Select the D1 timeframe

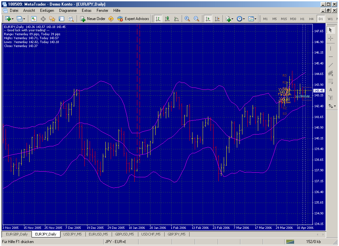point(321,19)
